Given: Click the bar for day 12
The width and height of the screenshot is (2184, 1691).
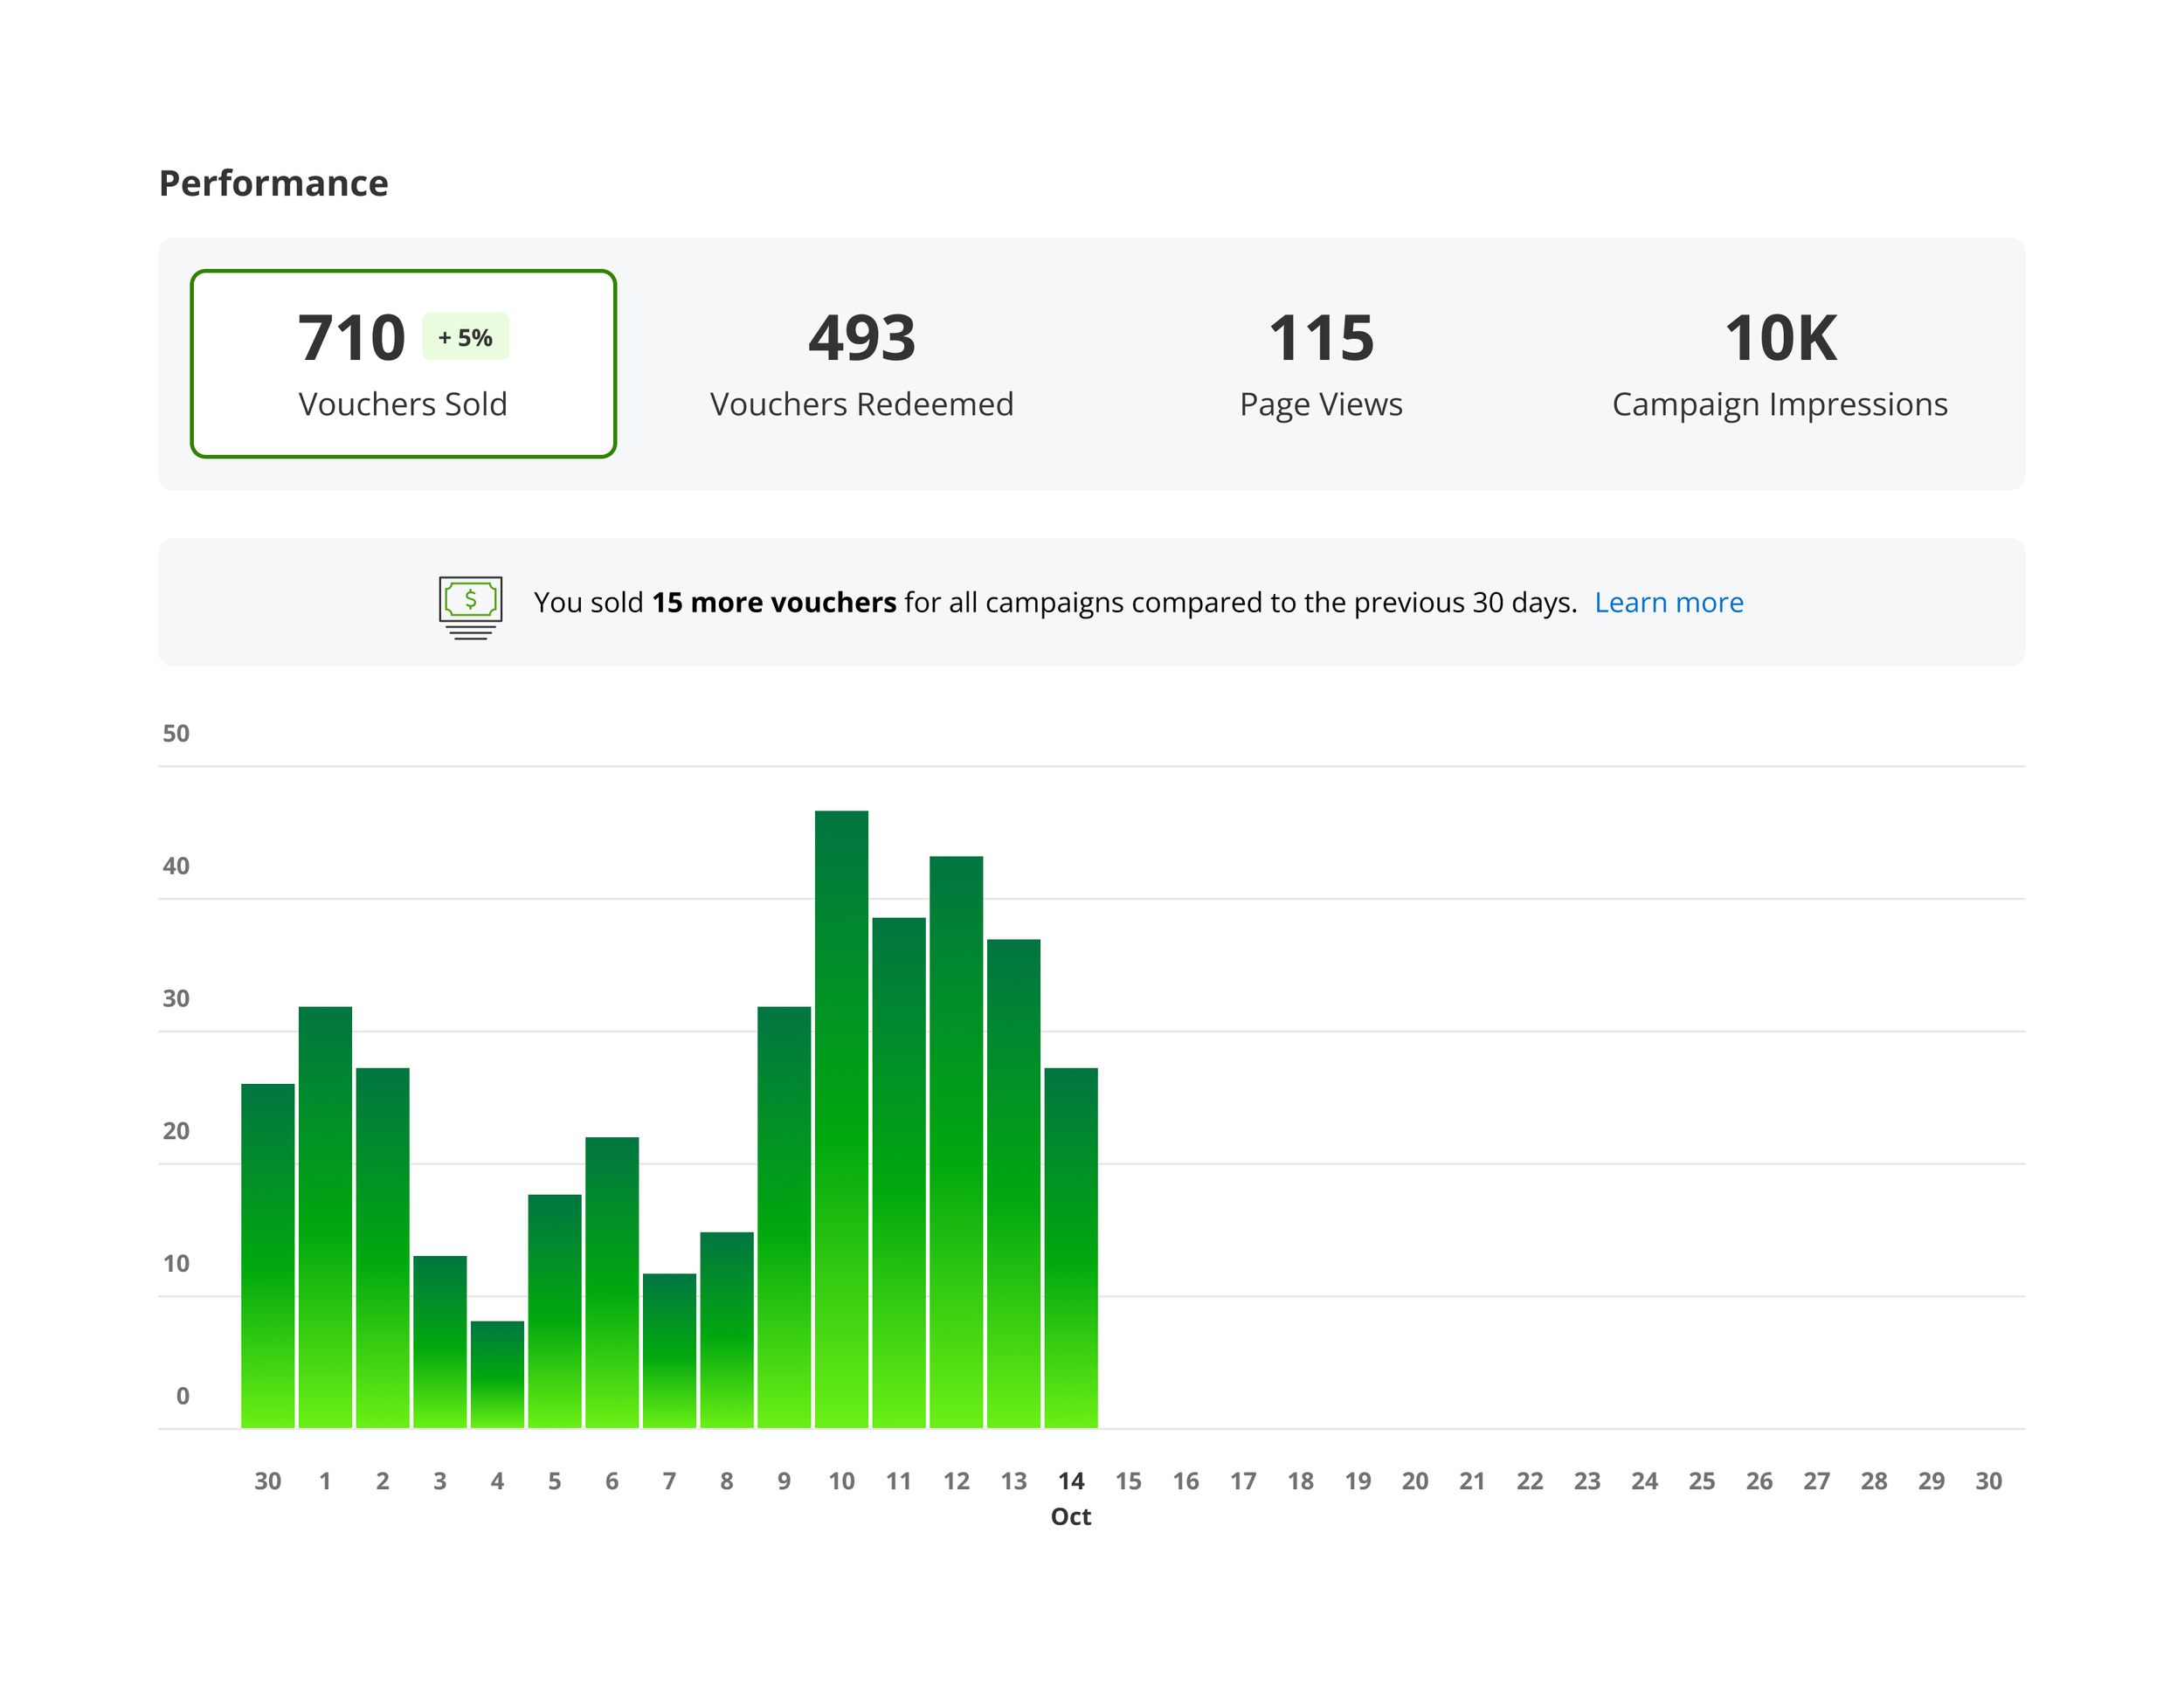Looking at the screenshot, I should point(956,1142).
